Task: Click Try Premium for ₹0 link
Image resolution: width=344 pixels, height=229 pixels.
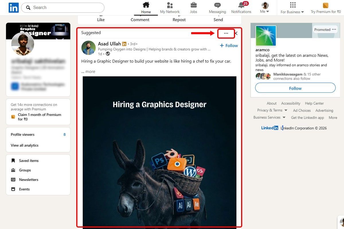Action: pos(326,8)
